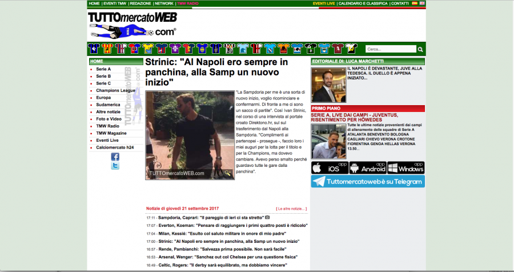
Task: Open the Spal jersey icon
Action: point(324,49)
